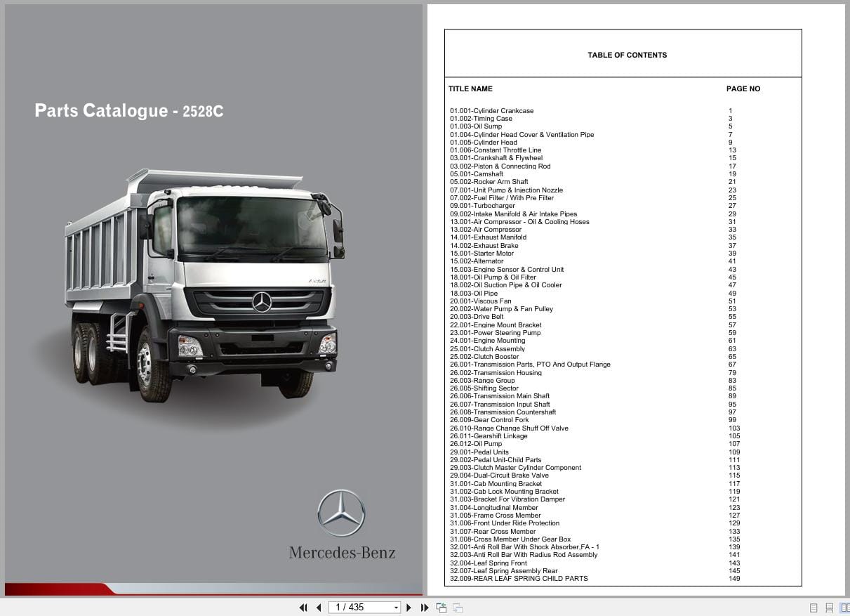Select entry '26.012-Oil Pump'
The image size is (850, 616).
(477, 444)
